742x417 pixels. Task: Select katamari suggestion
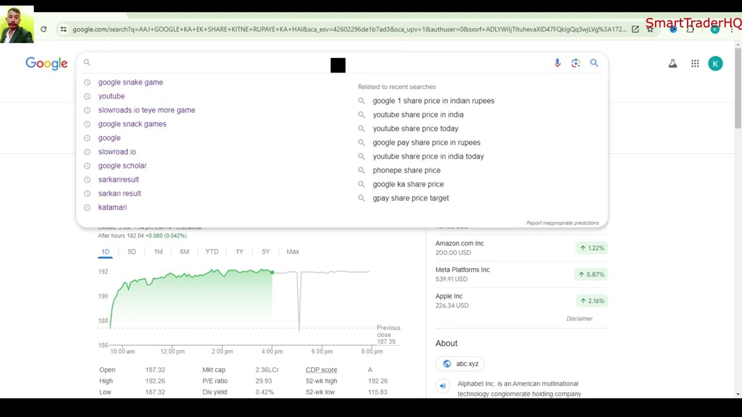112,207
